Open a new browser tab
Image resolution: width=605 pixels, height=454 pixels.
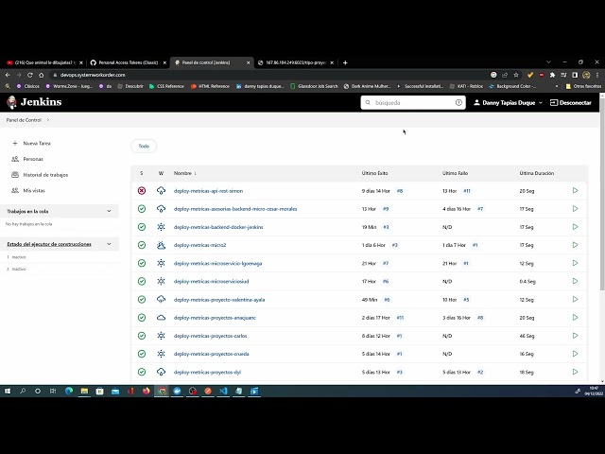pos(345,62)
